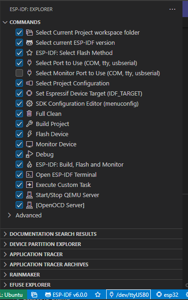This screenshot has height=300, width=188.
Task: Click the wrench icon for Build Project
Action: 29,124
